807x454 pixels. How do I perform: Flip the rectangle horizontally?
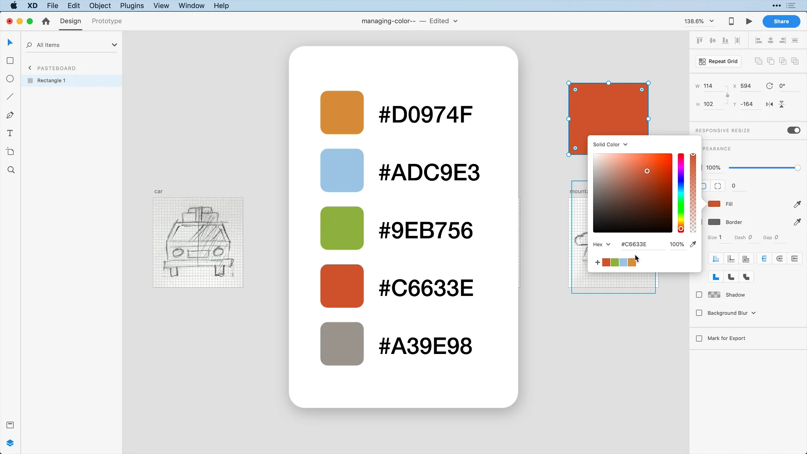769,104
